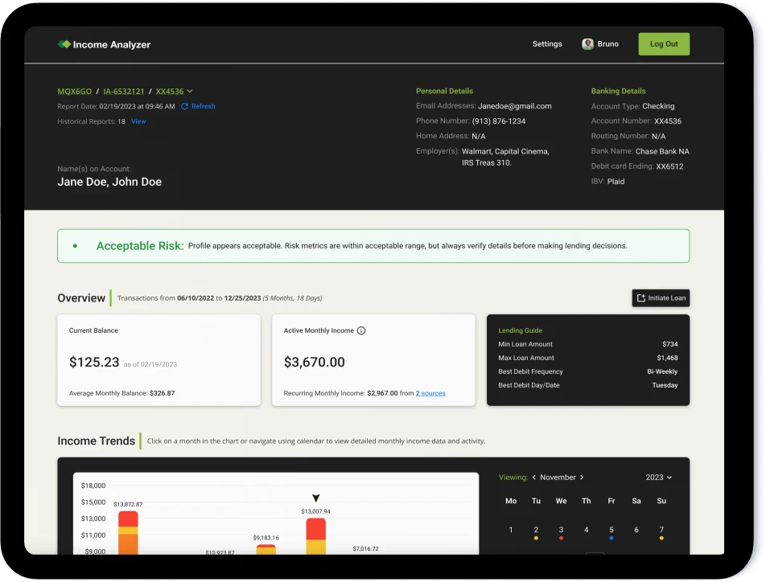Expand the XX4536 account dropdown
The height and width of the screenshot is (582, 766).
(x=191, y=92)
